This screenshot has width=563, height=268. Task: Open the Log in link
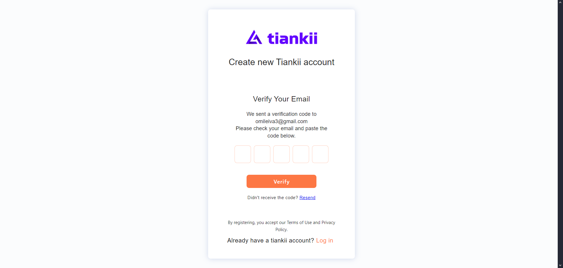pyautogui.click(x=324, y=240)
